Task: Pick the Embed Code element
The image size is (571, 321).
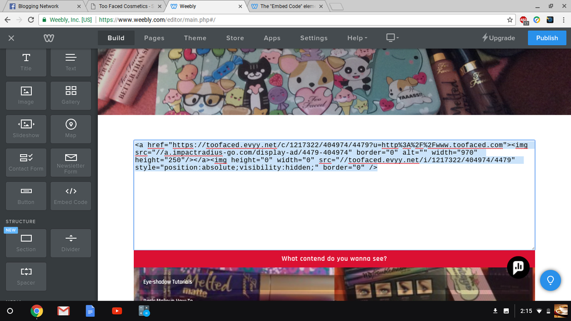Action: 71,196
